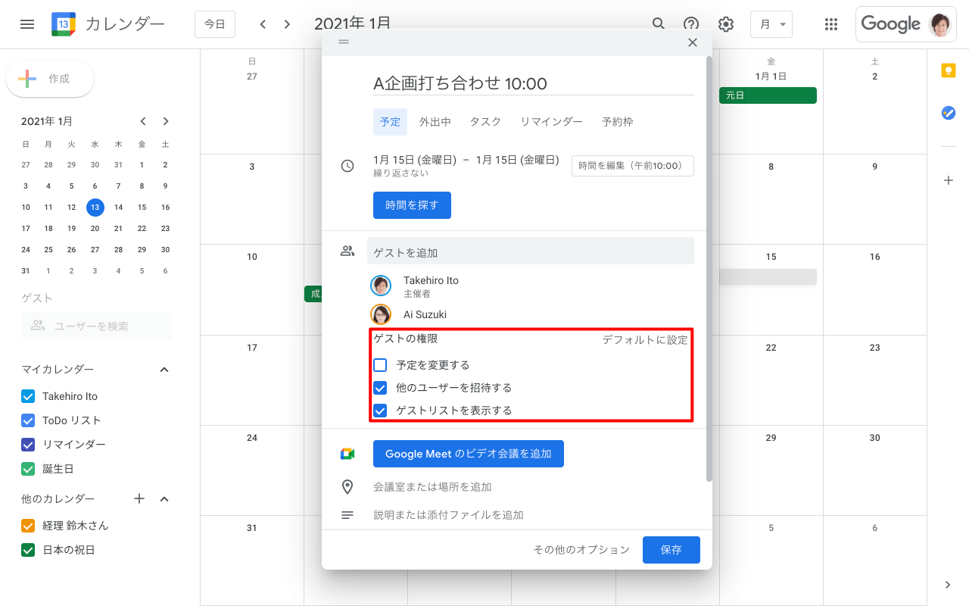
Task: Click 説明または添付ファイルを追加 field
Action: pyautogui.click(x=448, y=514)
